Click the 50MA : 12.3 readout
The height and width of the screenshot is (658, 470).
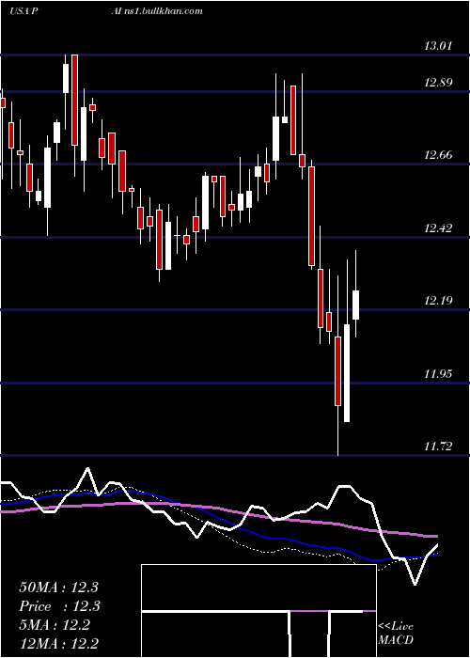(58, 587)
